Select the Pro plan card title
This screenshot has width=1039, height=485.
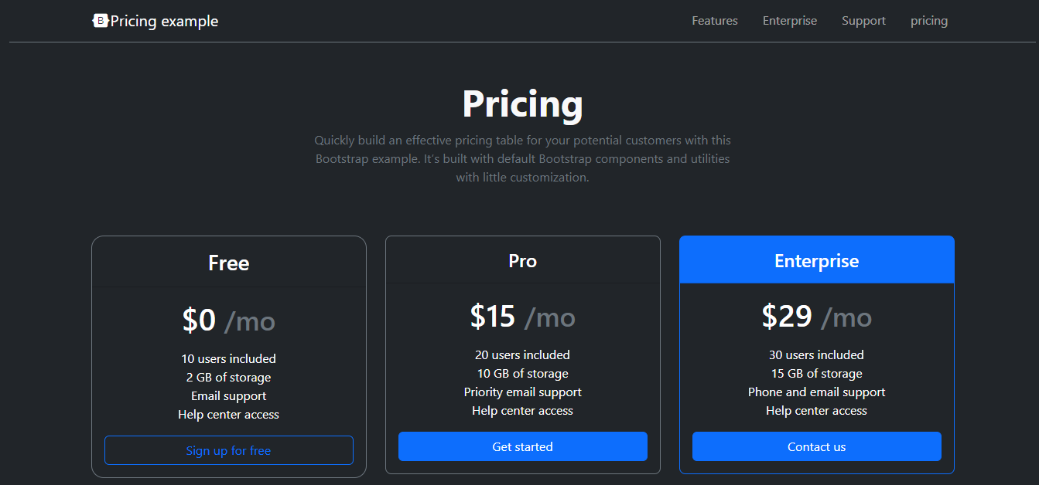coord(523,261)
